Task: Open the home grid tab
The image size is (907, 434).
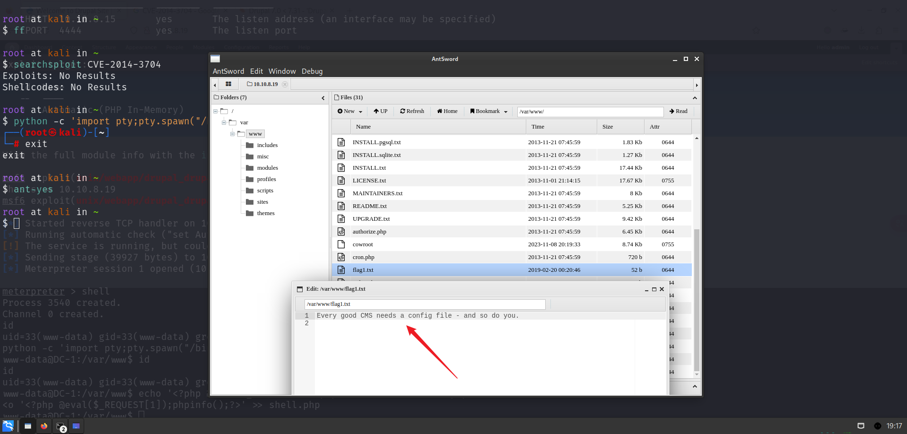Action: click(228, 84)
